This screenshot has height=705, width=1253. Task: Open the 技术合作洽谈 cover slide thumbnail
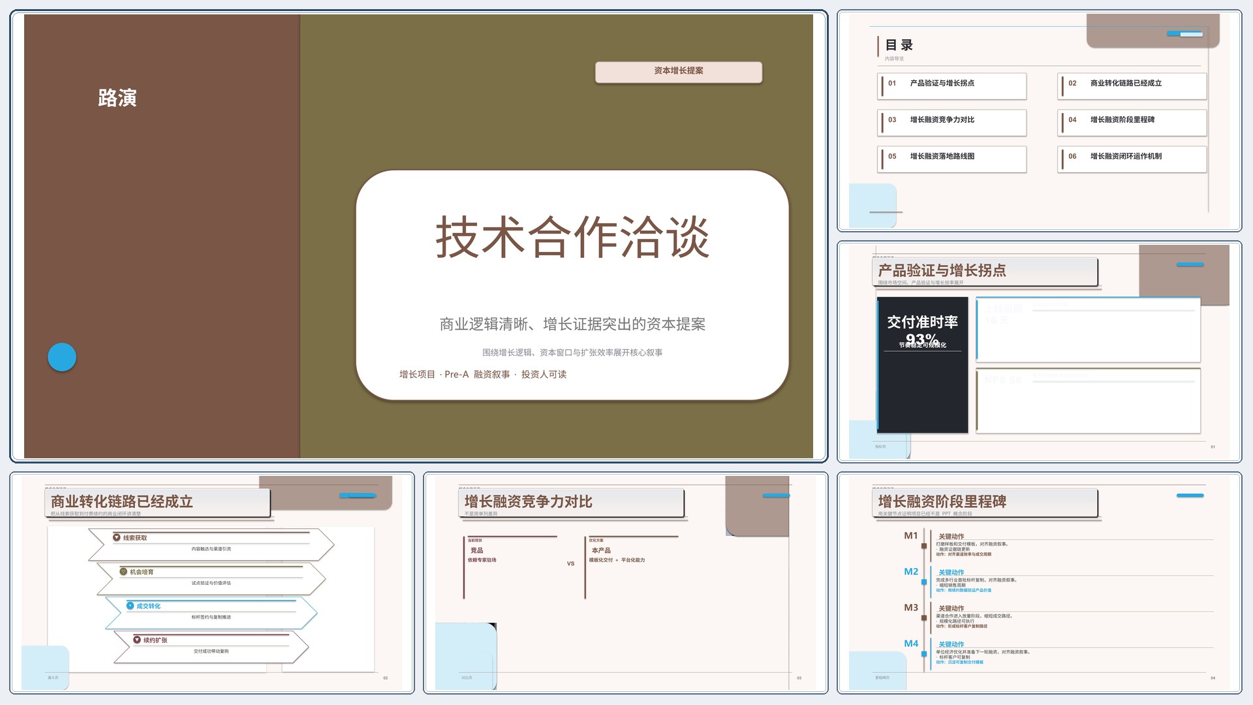(418, 236)
